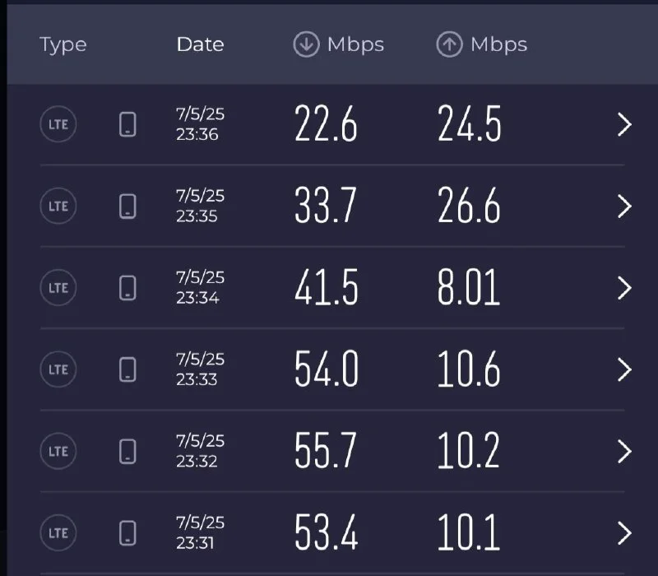The width and height of the screenshot is (658, 576).
Task: Select the 55.7 download speed result
Action: pos(326,452)
